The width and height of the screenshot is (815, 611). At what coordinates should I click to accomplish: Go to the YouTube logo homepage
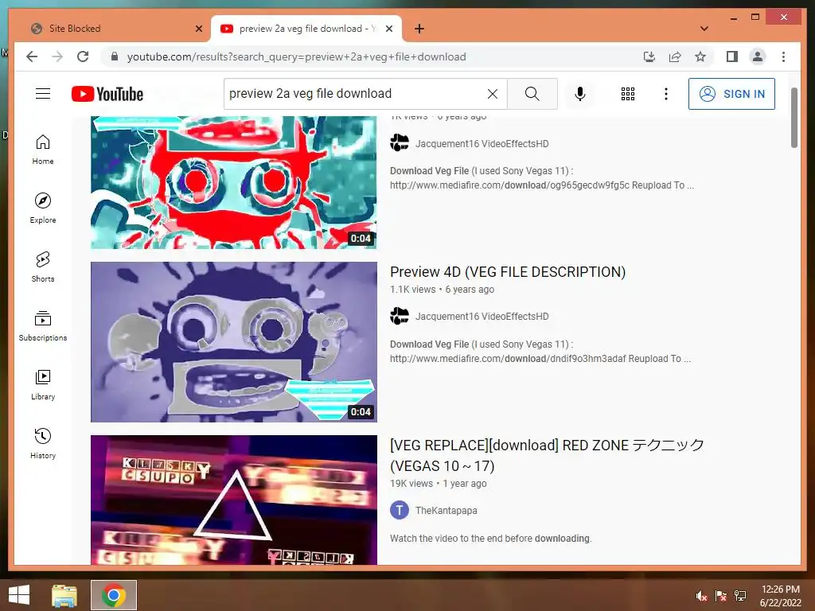point(107,94)
